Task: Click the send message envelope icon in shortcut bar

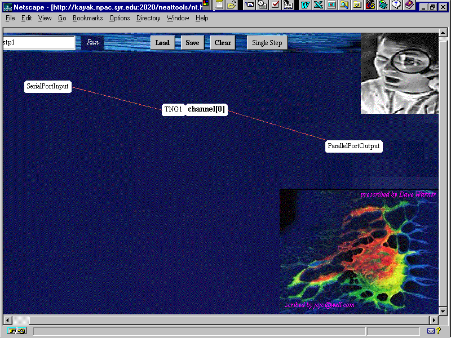Action: (250, 5)
